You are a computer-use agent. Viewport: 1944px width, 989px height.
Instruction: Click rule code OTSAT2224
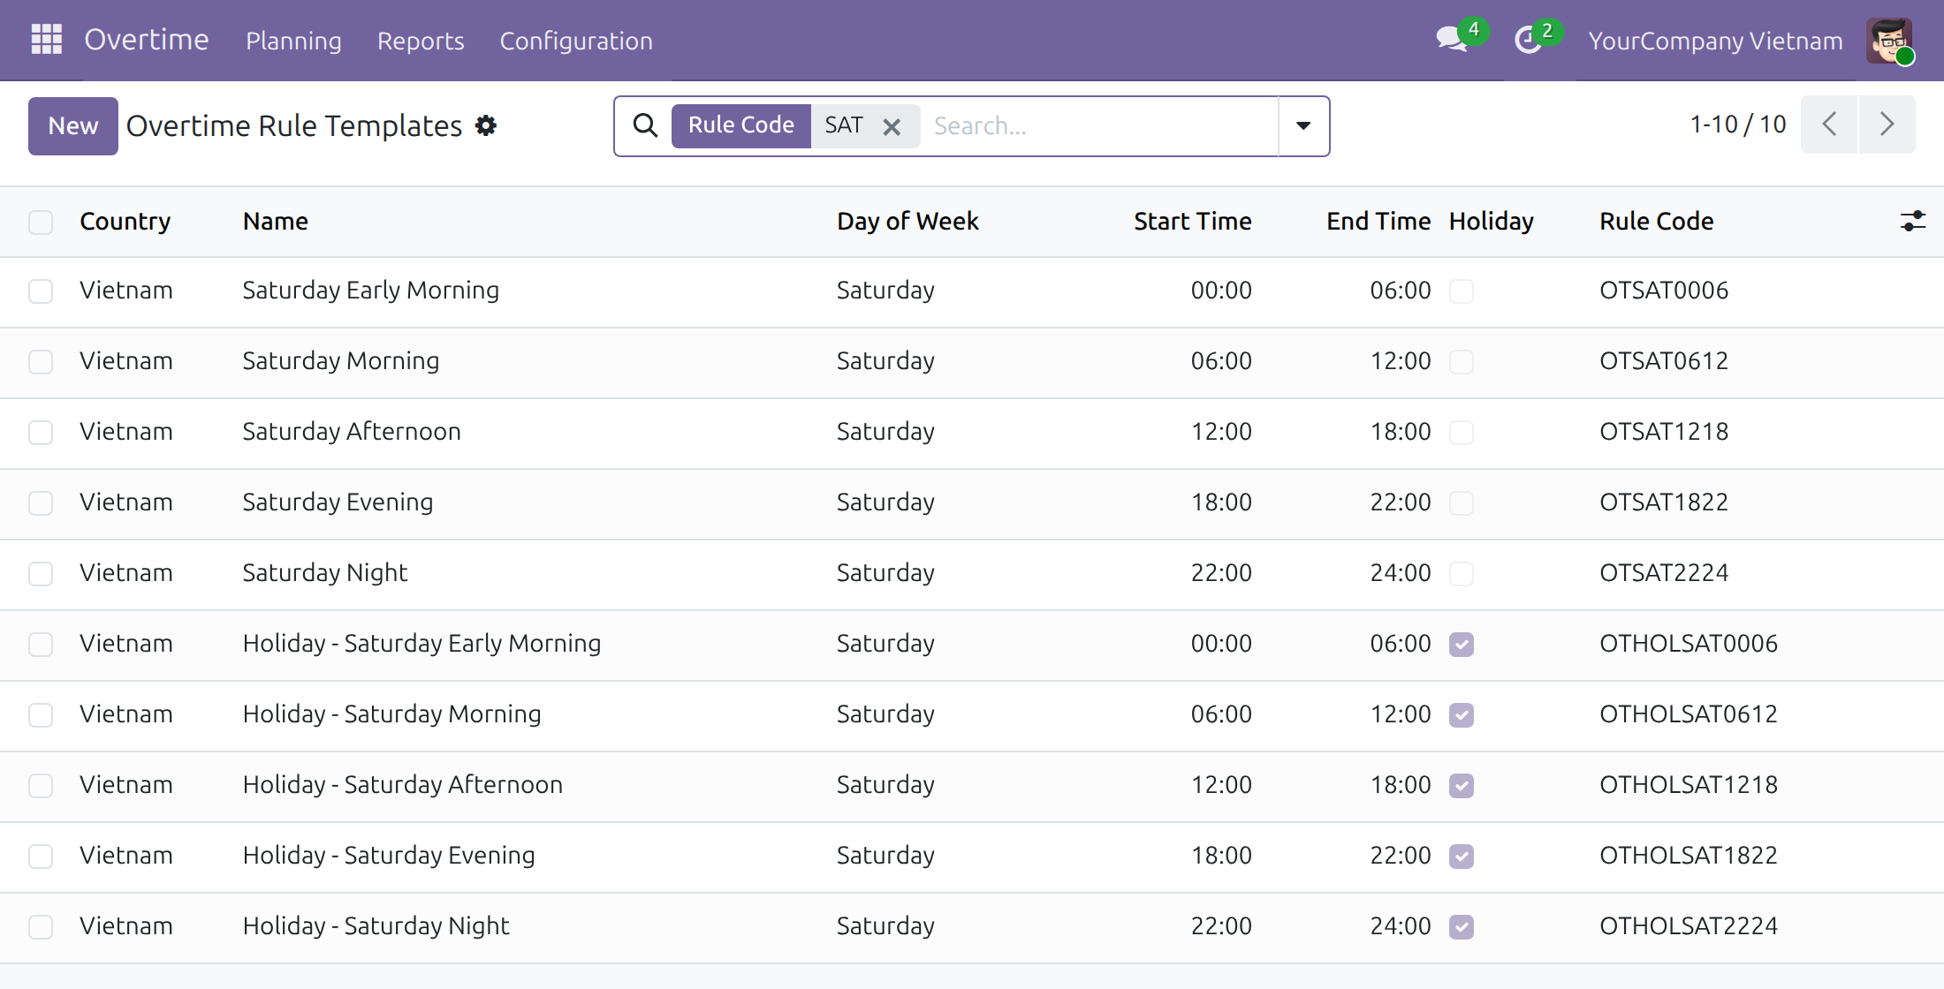[1664, 573]
